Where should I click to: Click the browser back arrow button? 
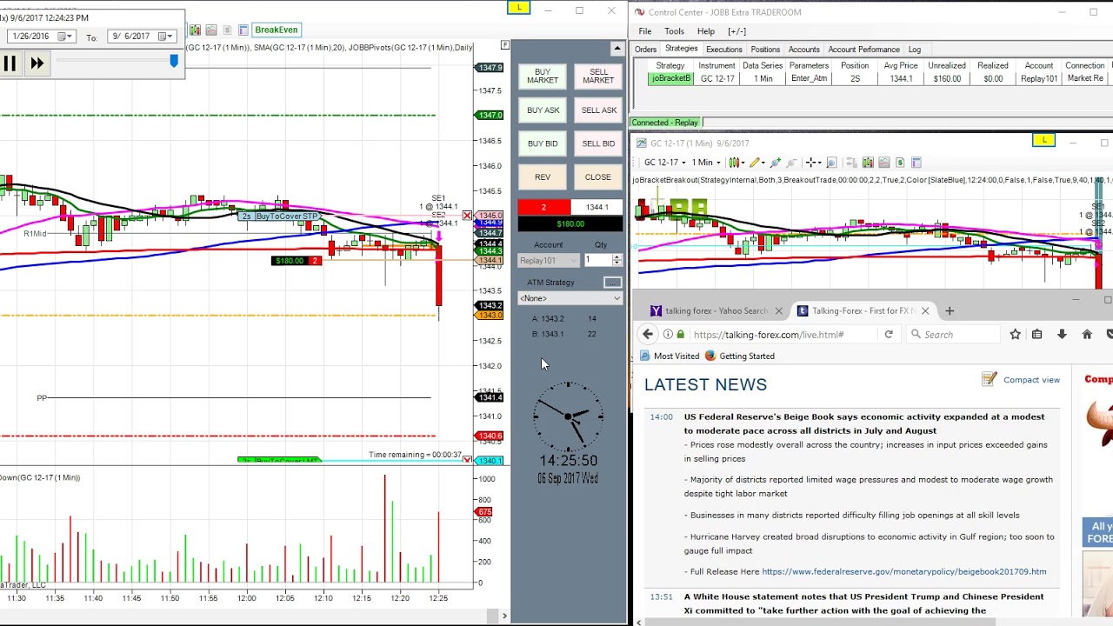[x=648, y=334]
